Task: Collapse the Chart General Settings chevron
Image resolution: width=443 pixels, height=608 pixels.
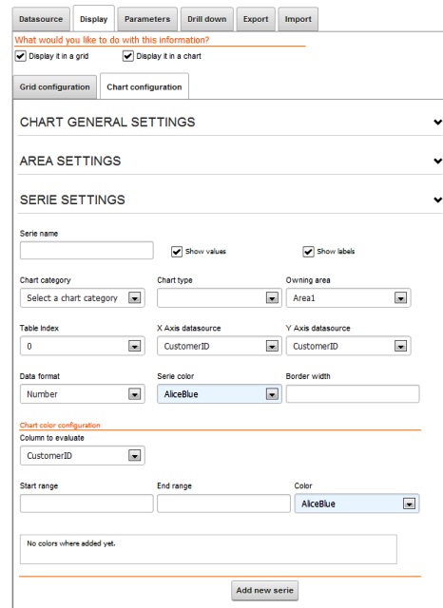Action: (438, 123)
